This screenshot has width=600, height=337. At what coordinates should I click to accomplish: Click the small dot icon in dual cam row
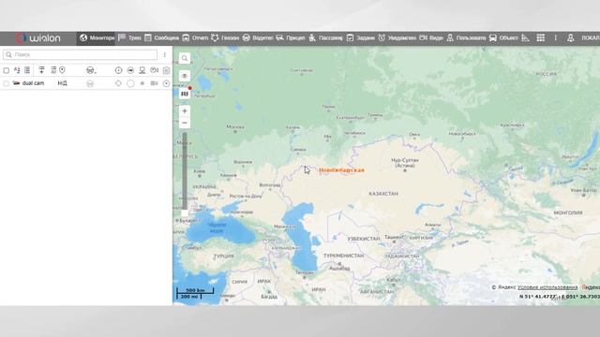[x=142, y=83]
